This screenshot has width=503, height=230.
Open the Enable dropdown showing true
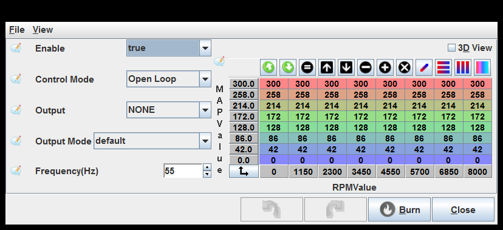click(169, 48)
